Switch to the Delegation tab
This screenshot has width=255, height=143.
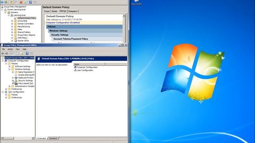click(x=73, y=11)
